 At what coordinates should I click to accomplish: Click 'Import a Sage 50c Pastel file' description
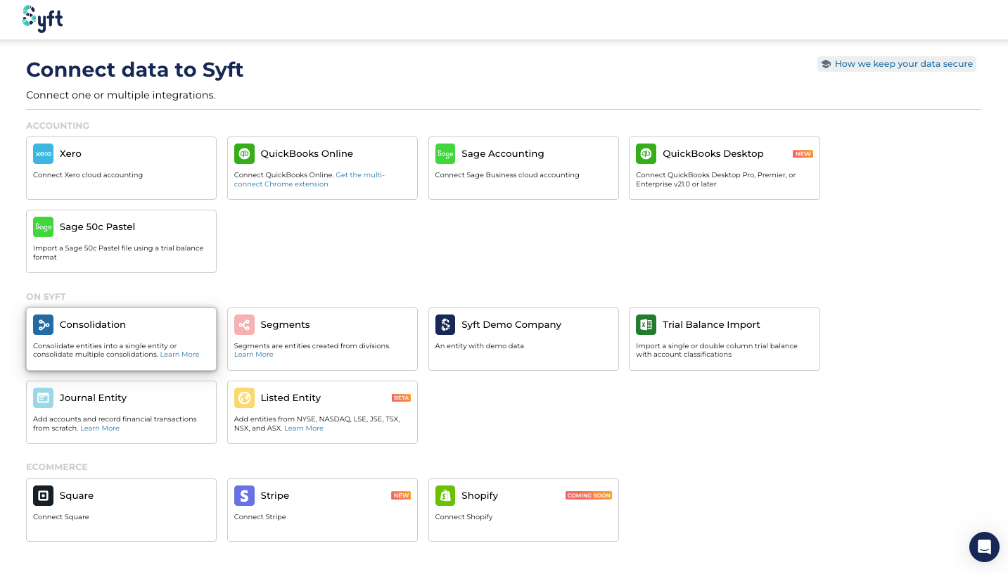pos(118,253)
